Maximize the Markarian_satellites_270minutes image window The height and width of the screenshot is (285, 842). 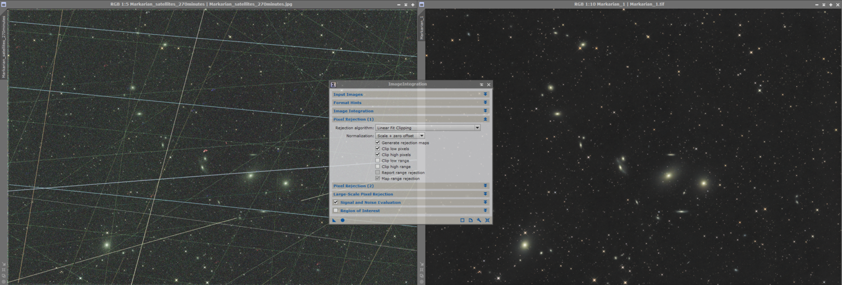coord(413,4)
